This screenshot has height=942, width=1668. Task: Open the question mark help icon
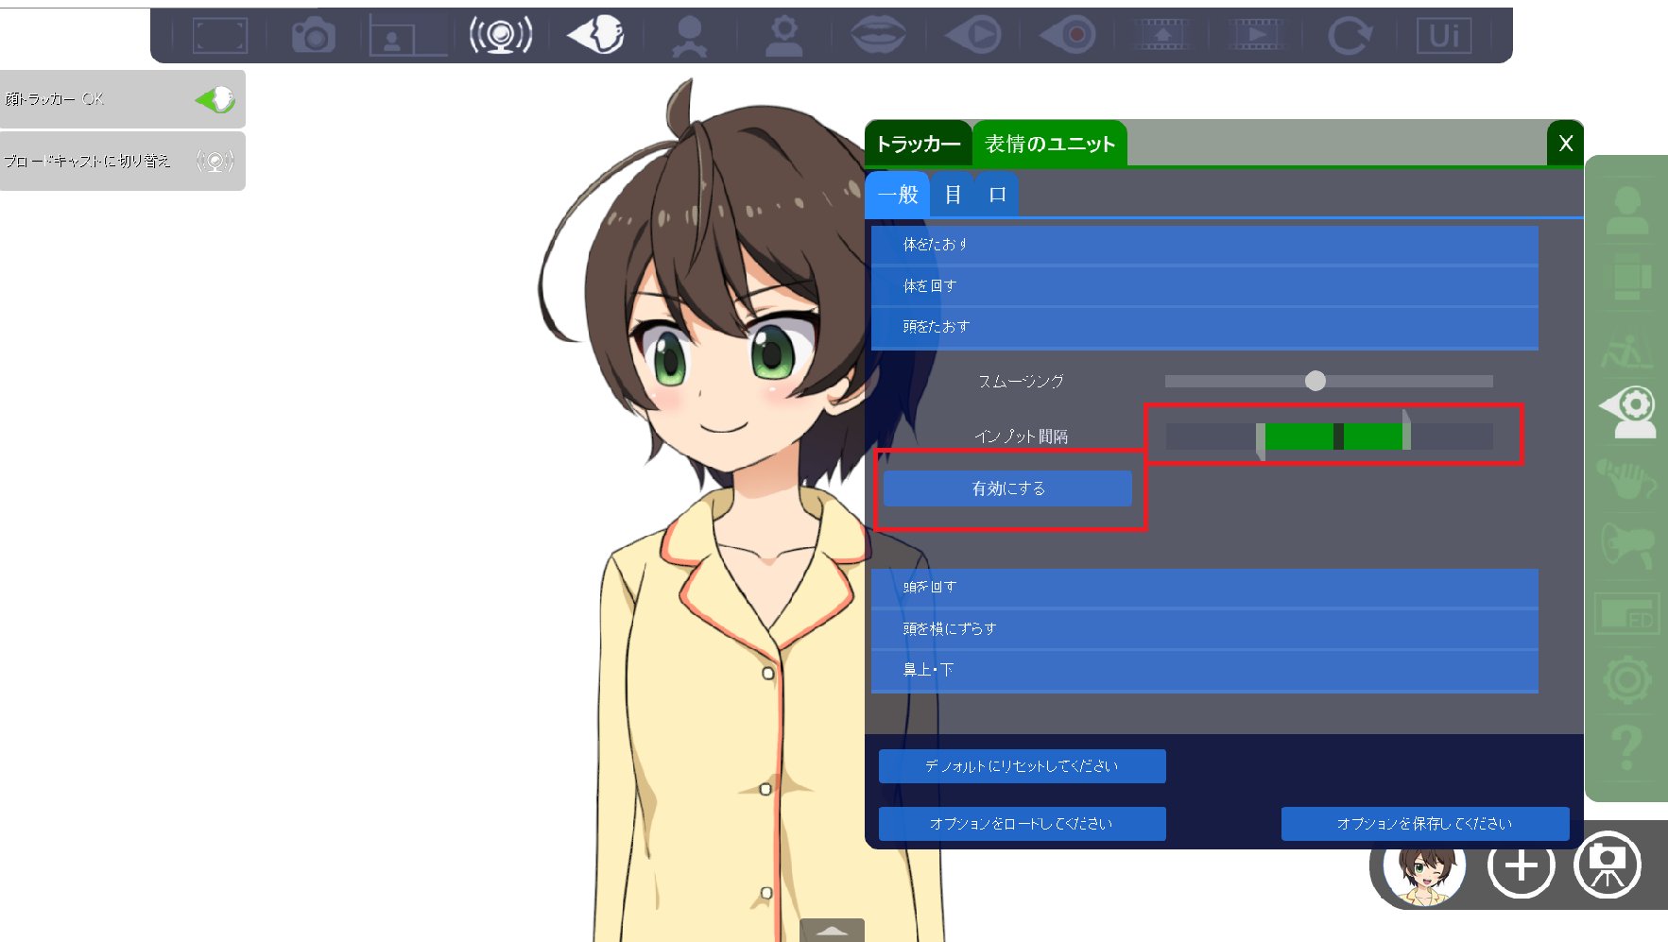[x=1627, y=747]
